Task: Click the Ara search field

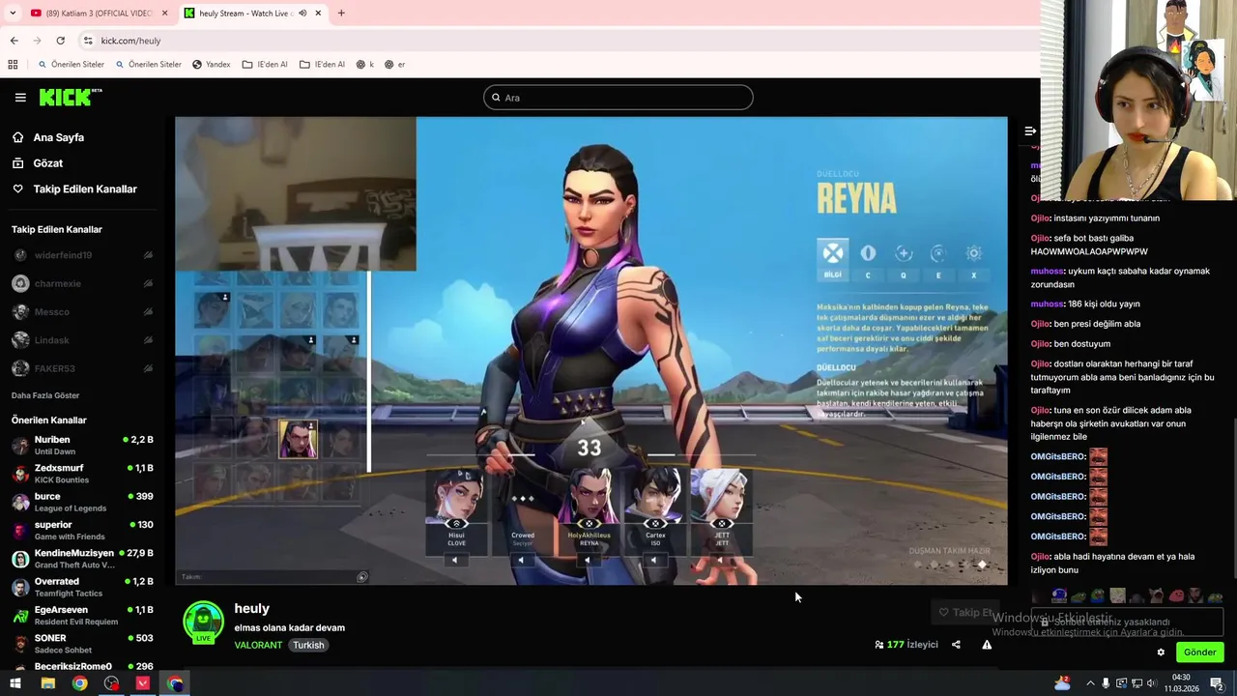Action: click(618, 98)
